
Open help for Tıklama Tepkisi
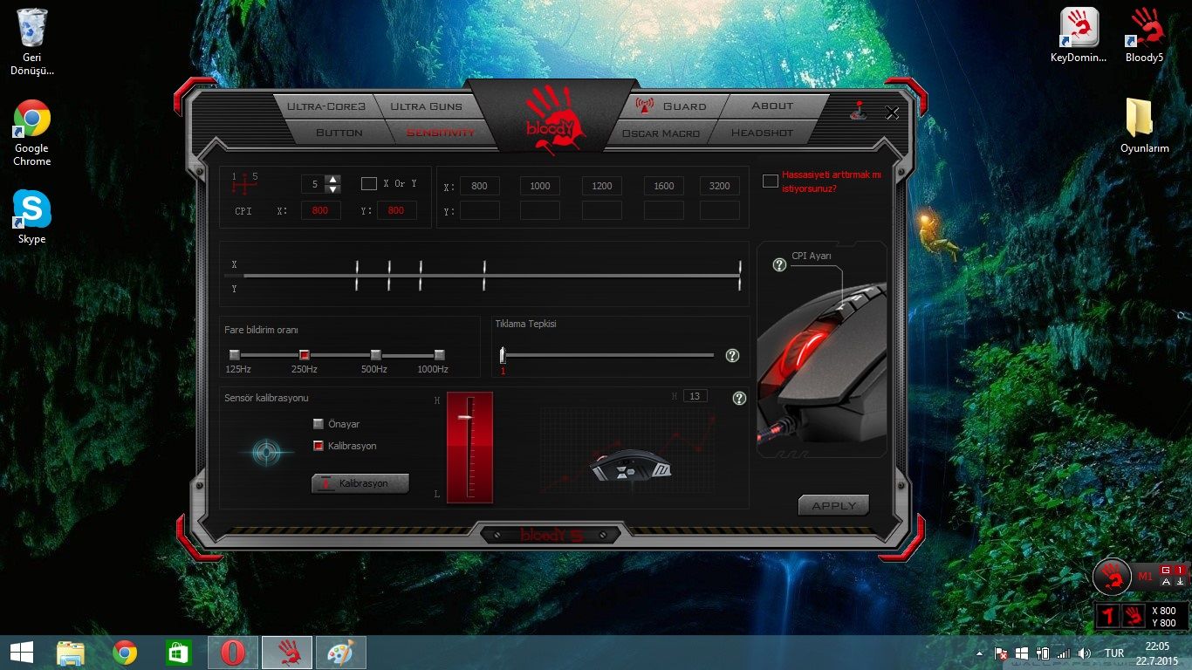coord(733,356)
